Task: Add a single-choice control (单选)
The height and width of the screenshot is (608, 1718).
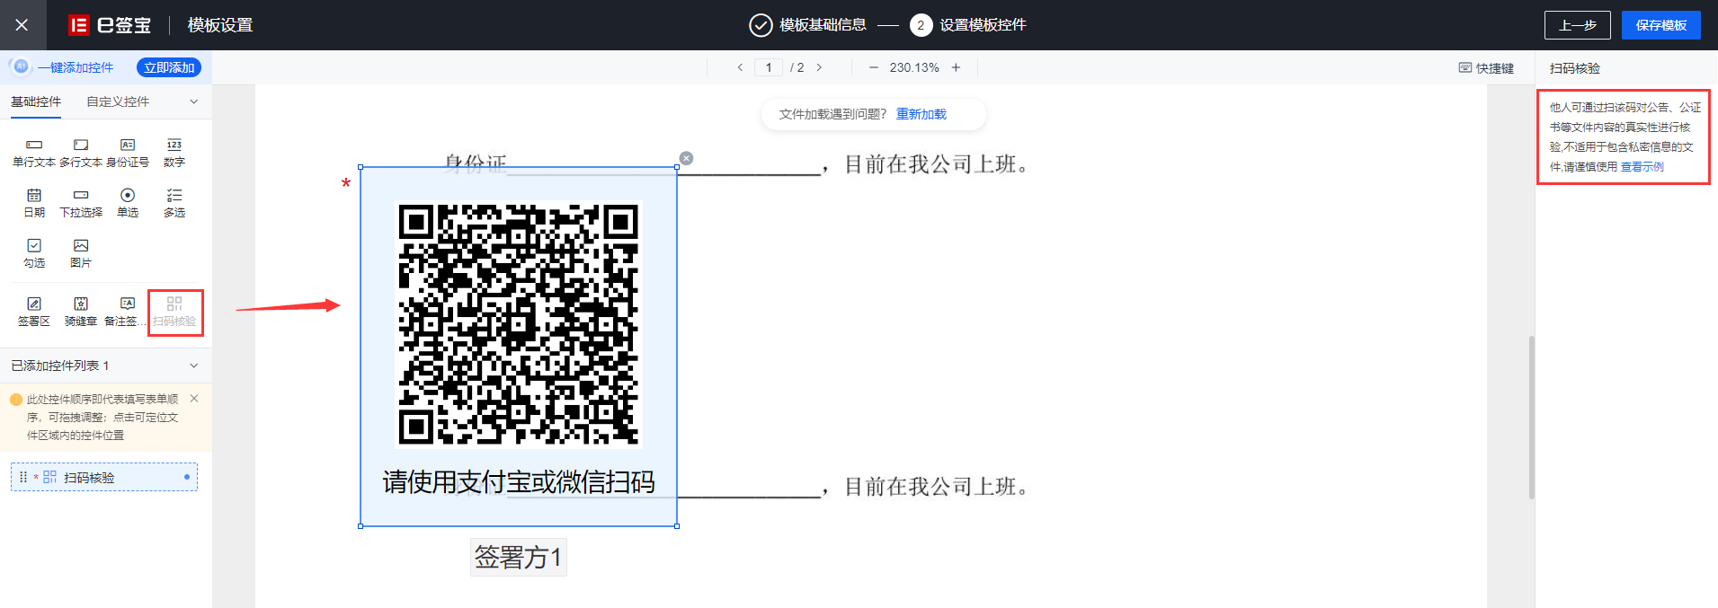Action: point(128,203)
